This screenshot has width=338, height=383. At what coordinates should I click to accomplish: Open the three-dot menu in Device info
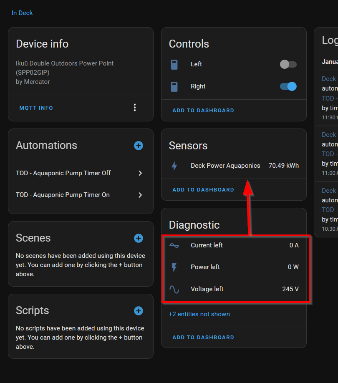tap(134, 107)
